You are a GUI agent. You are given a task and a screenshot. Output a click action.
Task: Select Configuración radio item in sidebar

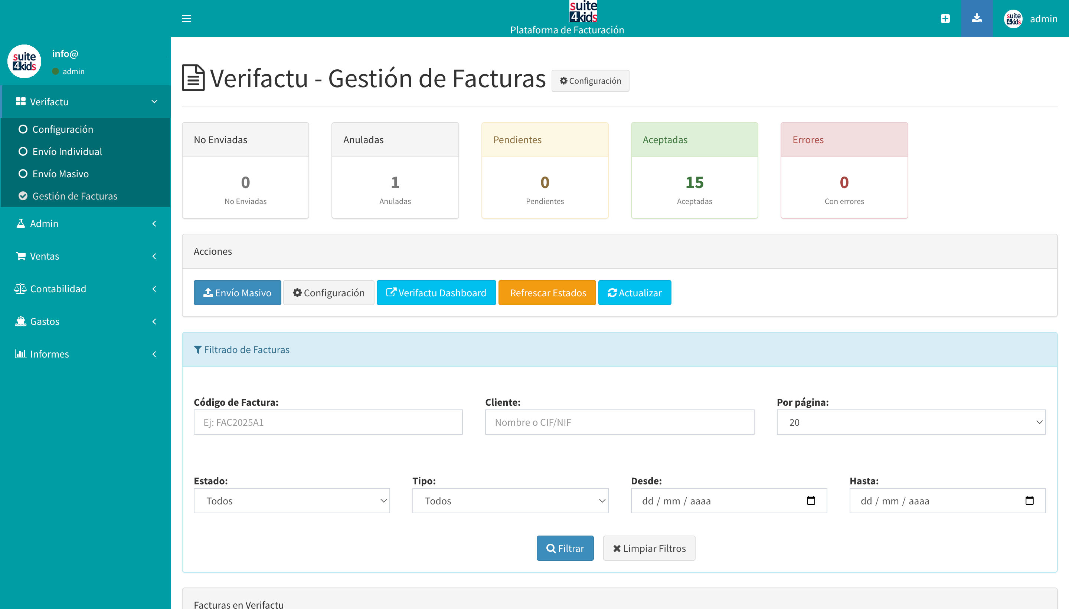(62, 129)
